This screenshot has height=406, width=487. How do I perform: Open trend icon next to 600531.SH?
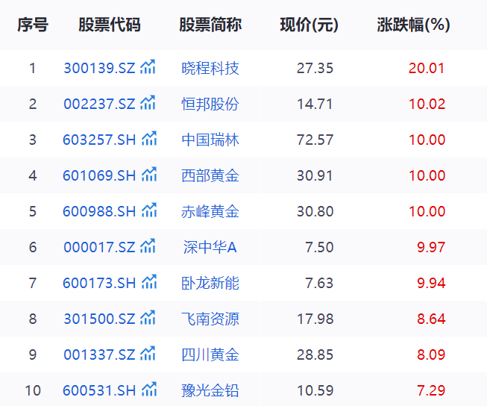[x=149, y=390]
